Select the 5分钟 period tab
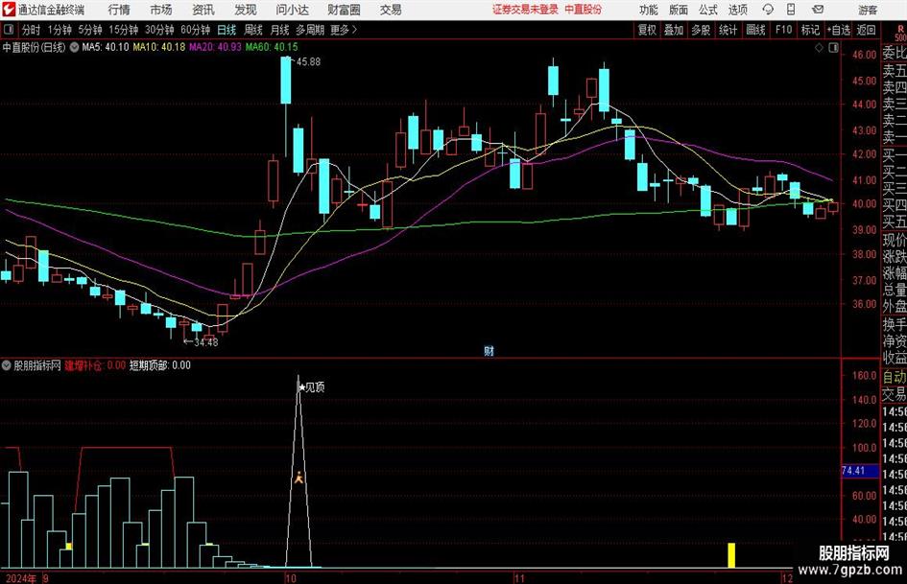 pos(90,30)
